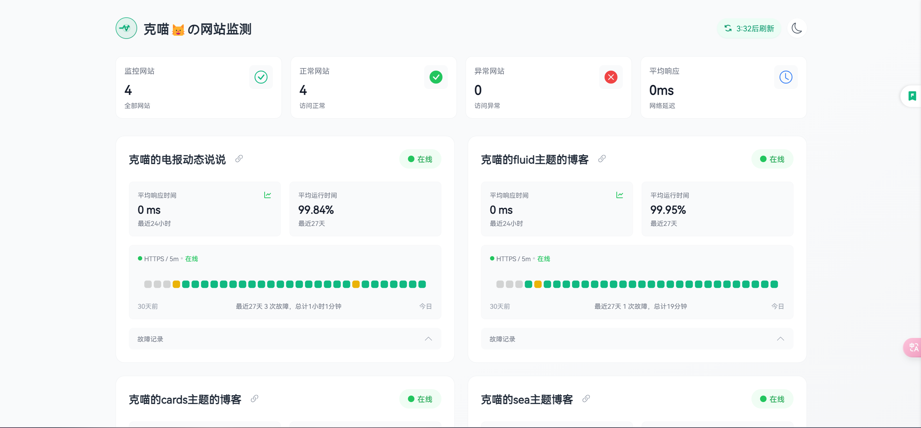Click the green bookmark icon at right edge
Screen dimensions: 921x428
click(x=912, y=96)
